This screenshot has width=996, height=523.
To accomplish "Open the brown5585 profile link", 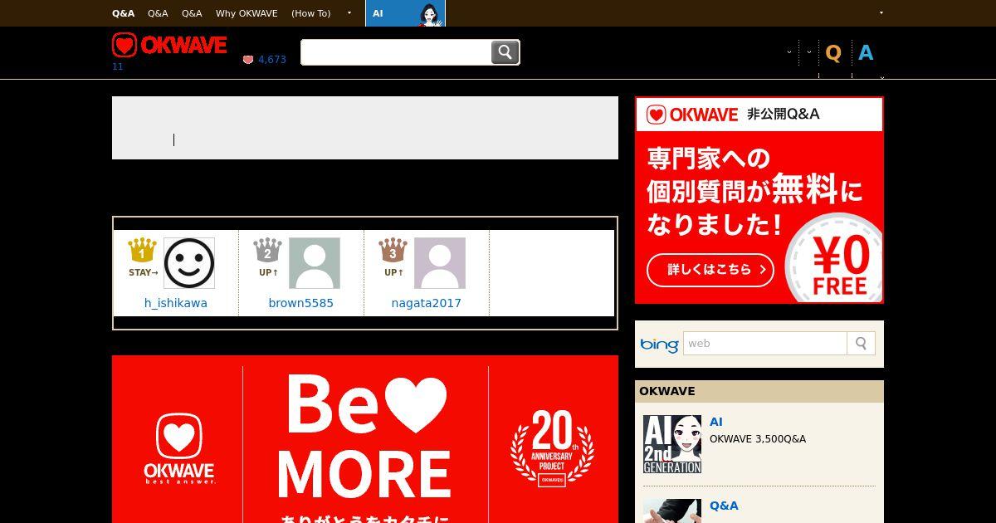I will 301,303.
